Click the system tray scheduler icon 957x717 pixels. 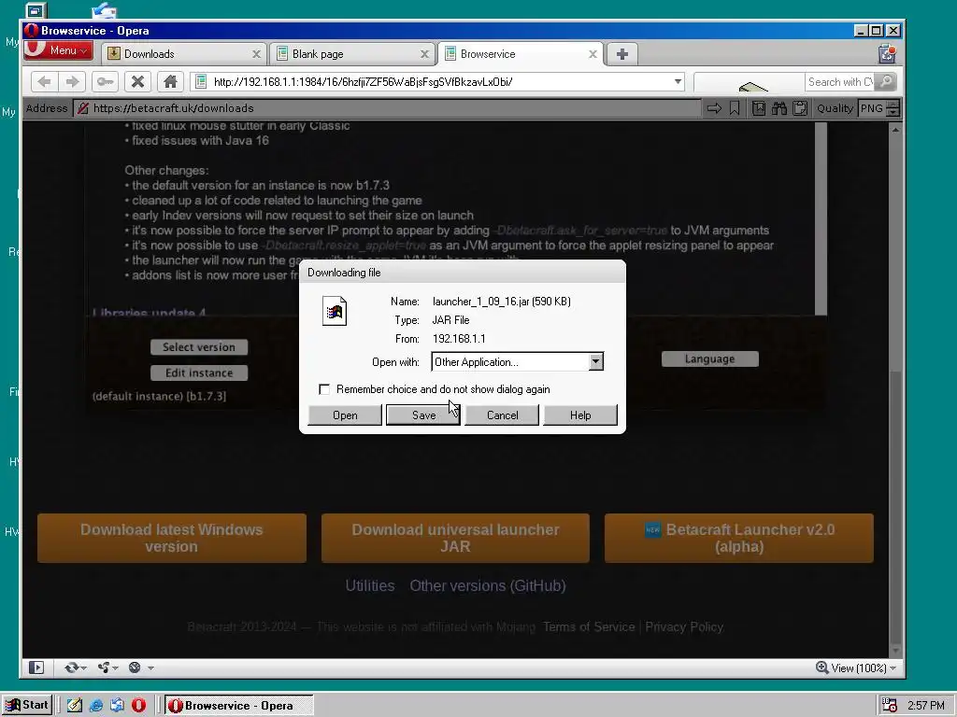tap(890, 706)
